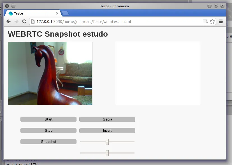
Task: Close the Chromium window
Action: [222, 6]
